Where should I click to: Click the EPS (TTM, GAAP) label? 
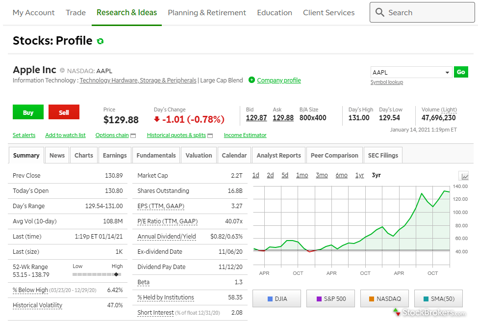click(x=161, y=206)
